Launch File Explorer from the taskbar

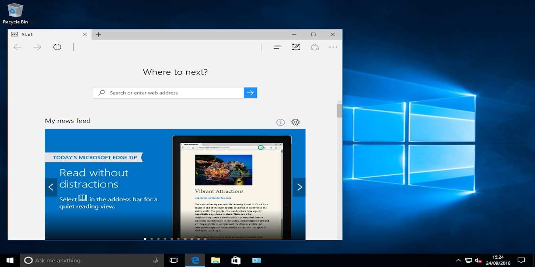[x=215, y=260]
